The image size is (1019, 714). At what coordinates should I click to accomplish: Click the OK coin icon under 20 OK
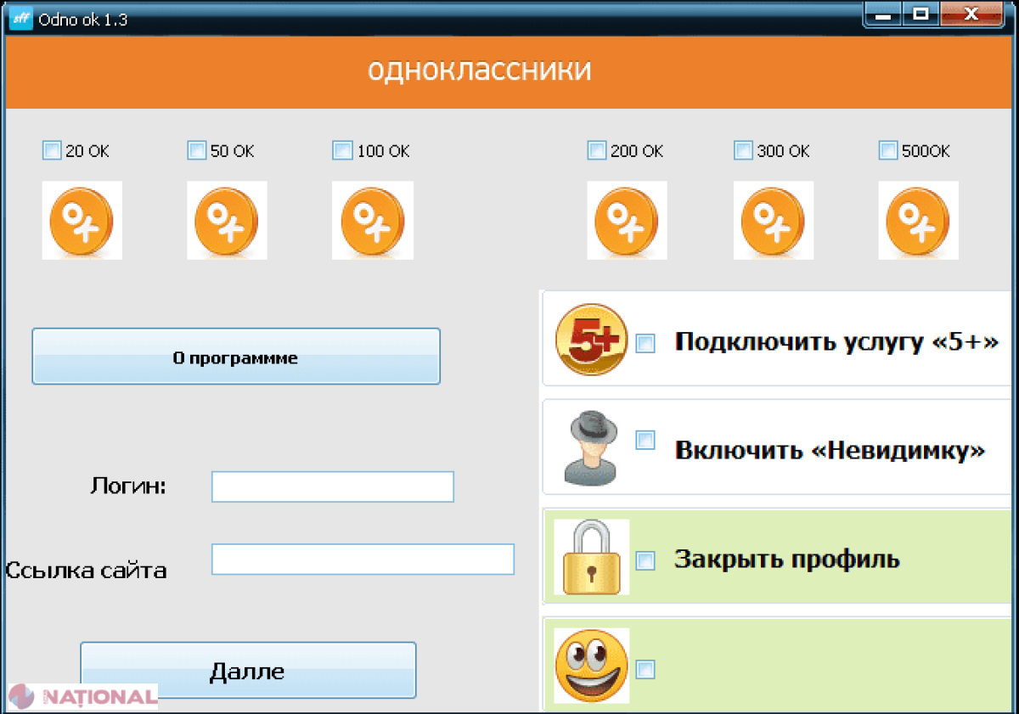82,220
